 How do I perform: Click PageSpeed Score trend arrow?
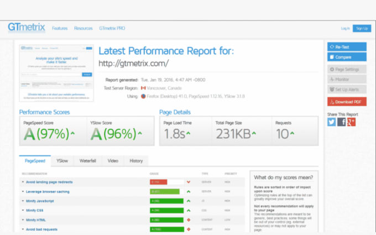coord(72,132)
